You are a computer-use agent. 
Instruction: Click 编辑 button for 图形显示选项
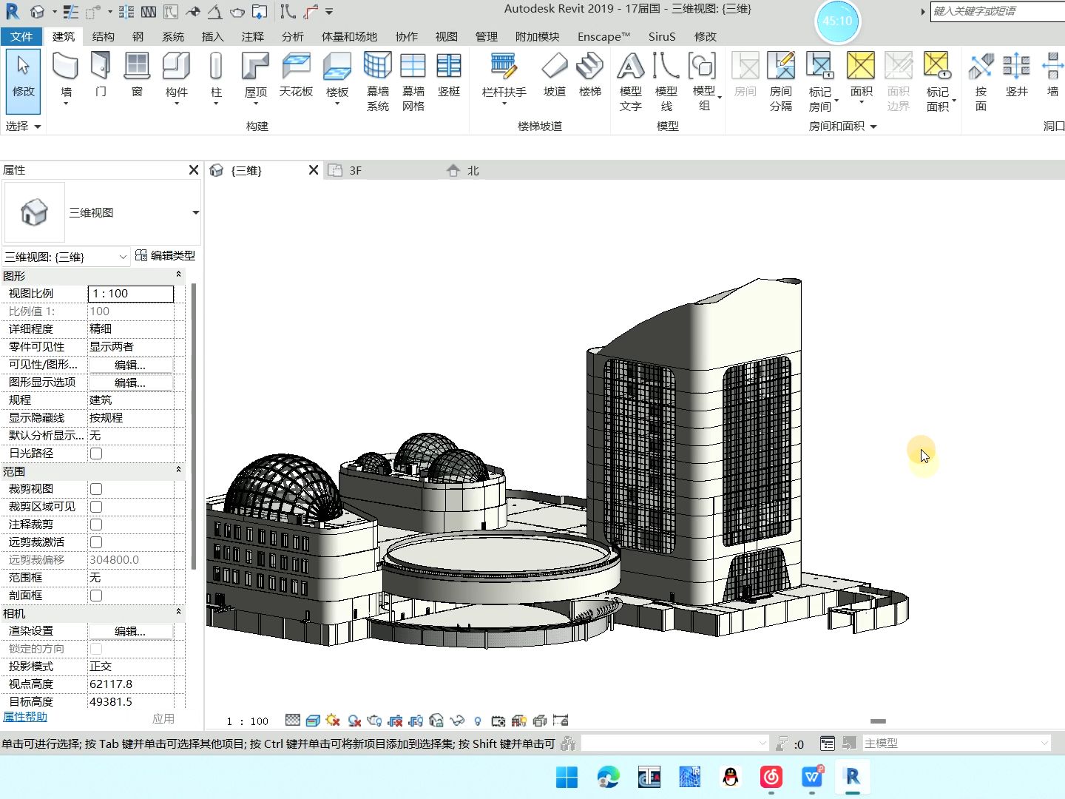[x=130, y=382]
